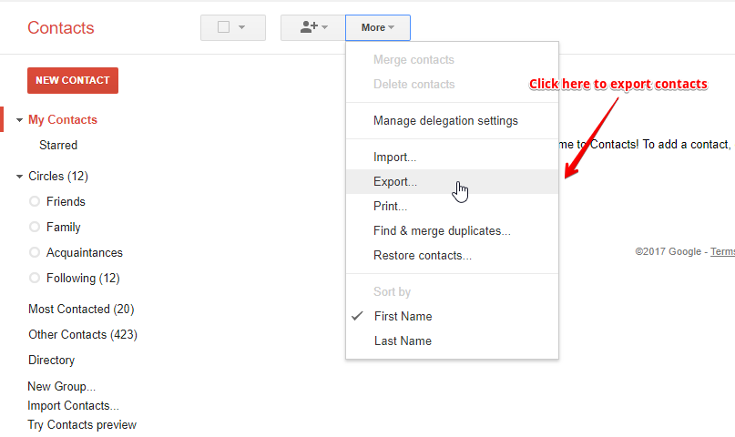Choose Import... from the More menu

coord(452,157)
